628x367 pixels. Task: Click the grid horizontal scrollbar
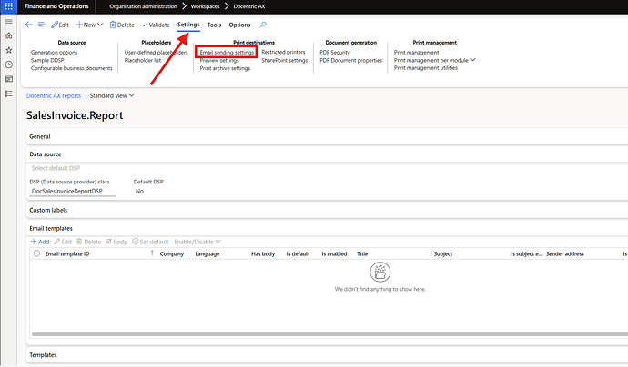(329, 334)
